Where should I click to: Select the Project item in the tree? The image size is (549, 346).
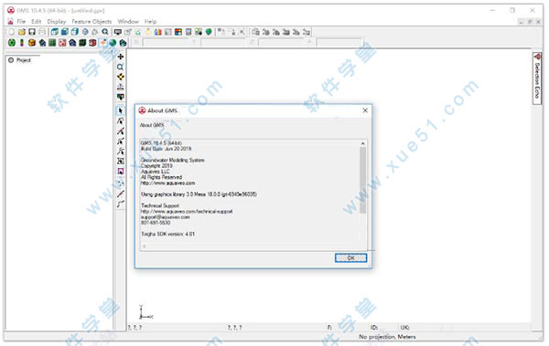coord(24,60)
